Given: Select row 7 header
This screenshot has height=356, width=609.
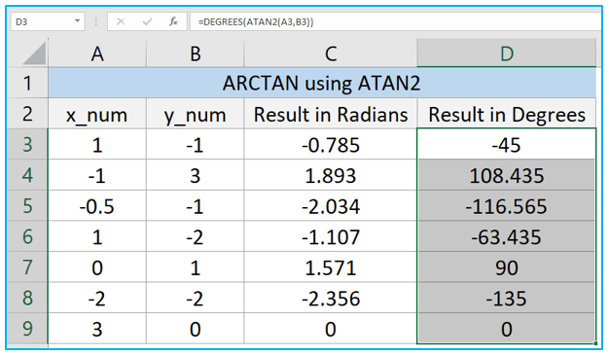Looking at the screenshot, I should click(27, 267).
